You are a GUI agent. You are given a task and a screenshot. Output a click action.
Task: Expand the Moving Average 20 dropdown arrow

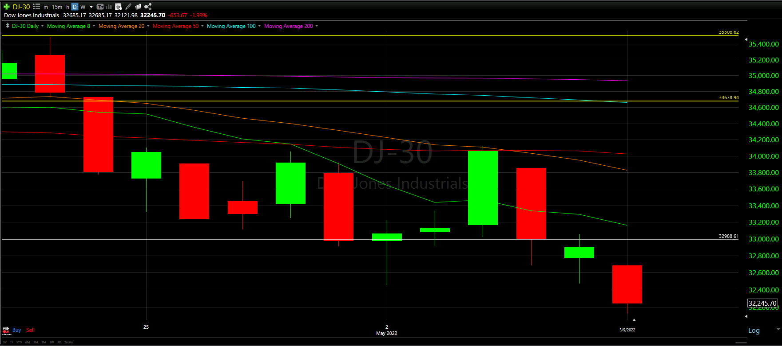(x=148, y=26)
